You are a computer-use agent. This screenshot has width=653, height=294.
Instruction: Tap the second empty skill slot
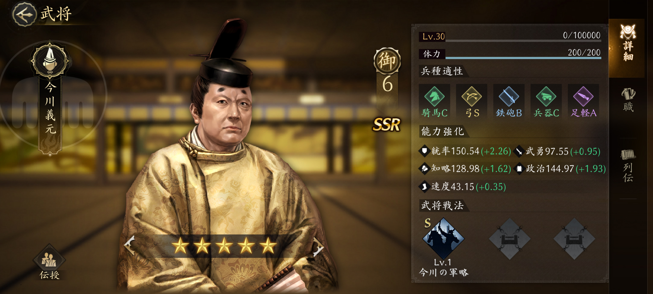(574, 239)
